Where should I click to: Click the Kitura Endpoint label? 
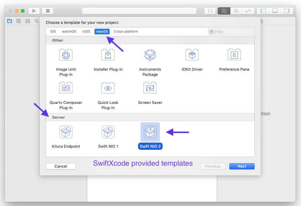[66, 146]
